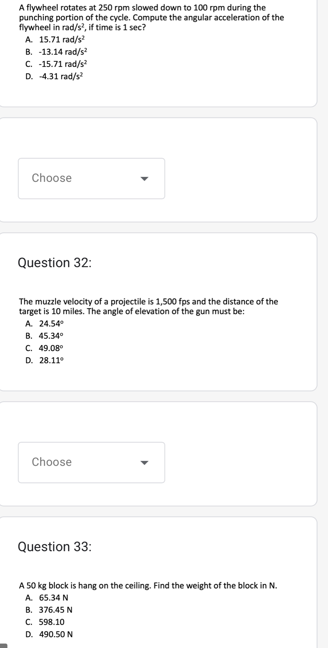Click option D. 490.50 N
The image size is (328, 648).
pos(49,634)
